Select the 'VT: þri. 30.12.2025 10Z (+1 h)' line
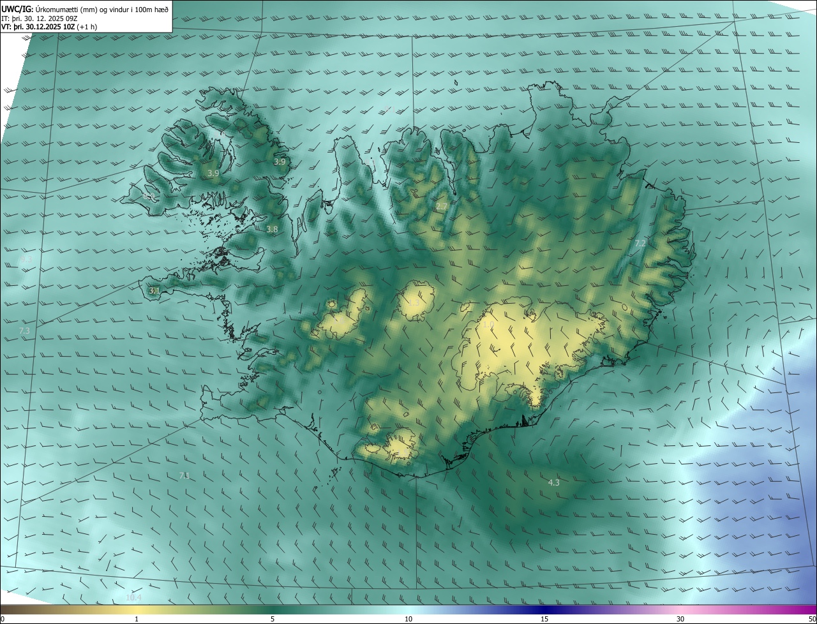 [x=49, y=27]
